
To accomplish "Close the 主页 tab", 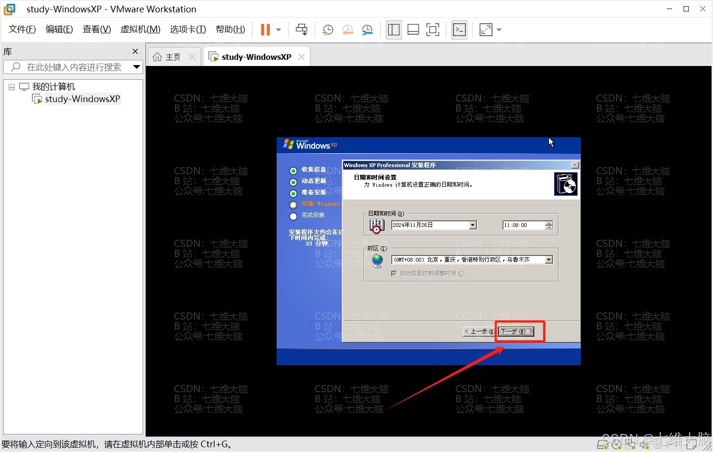I will point(192,57).
